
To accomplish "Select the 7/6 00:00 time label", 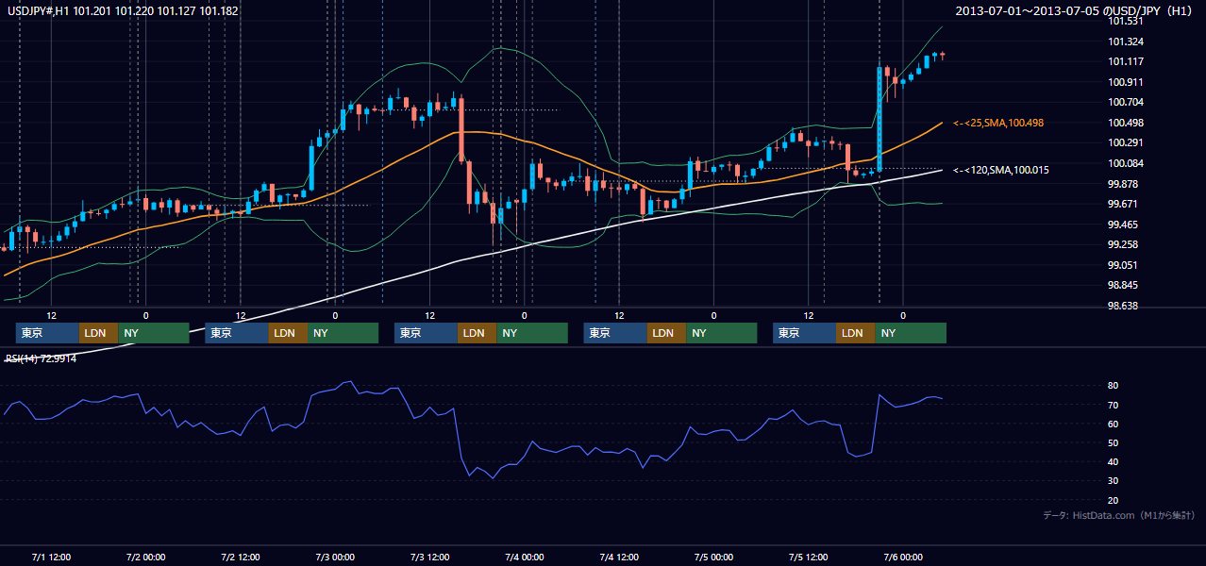I will click(903, 557).
